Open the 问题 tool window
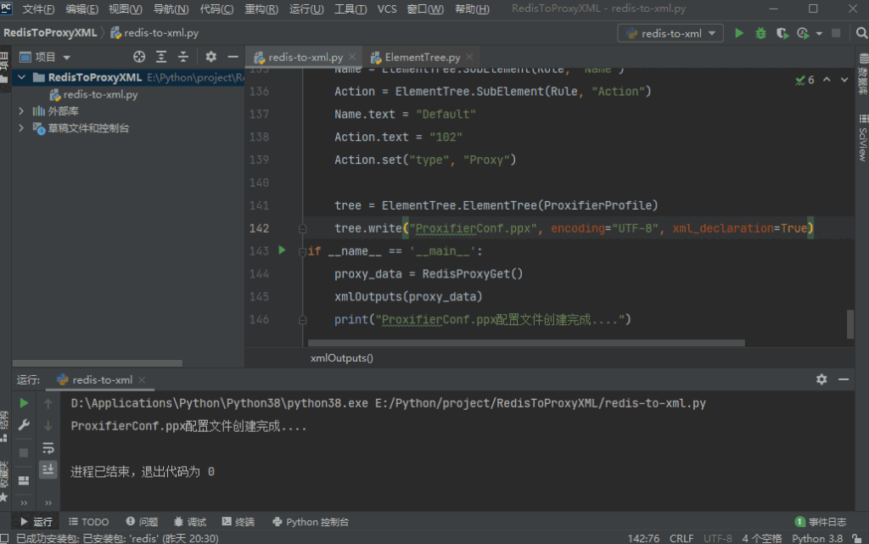Screen dimensions: 869x544 click(142, 522)
